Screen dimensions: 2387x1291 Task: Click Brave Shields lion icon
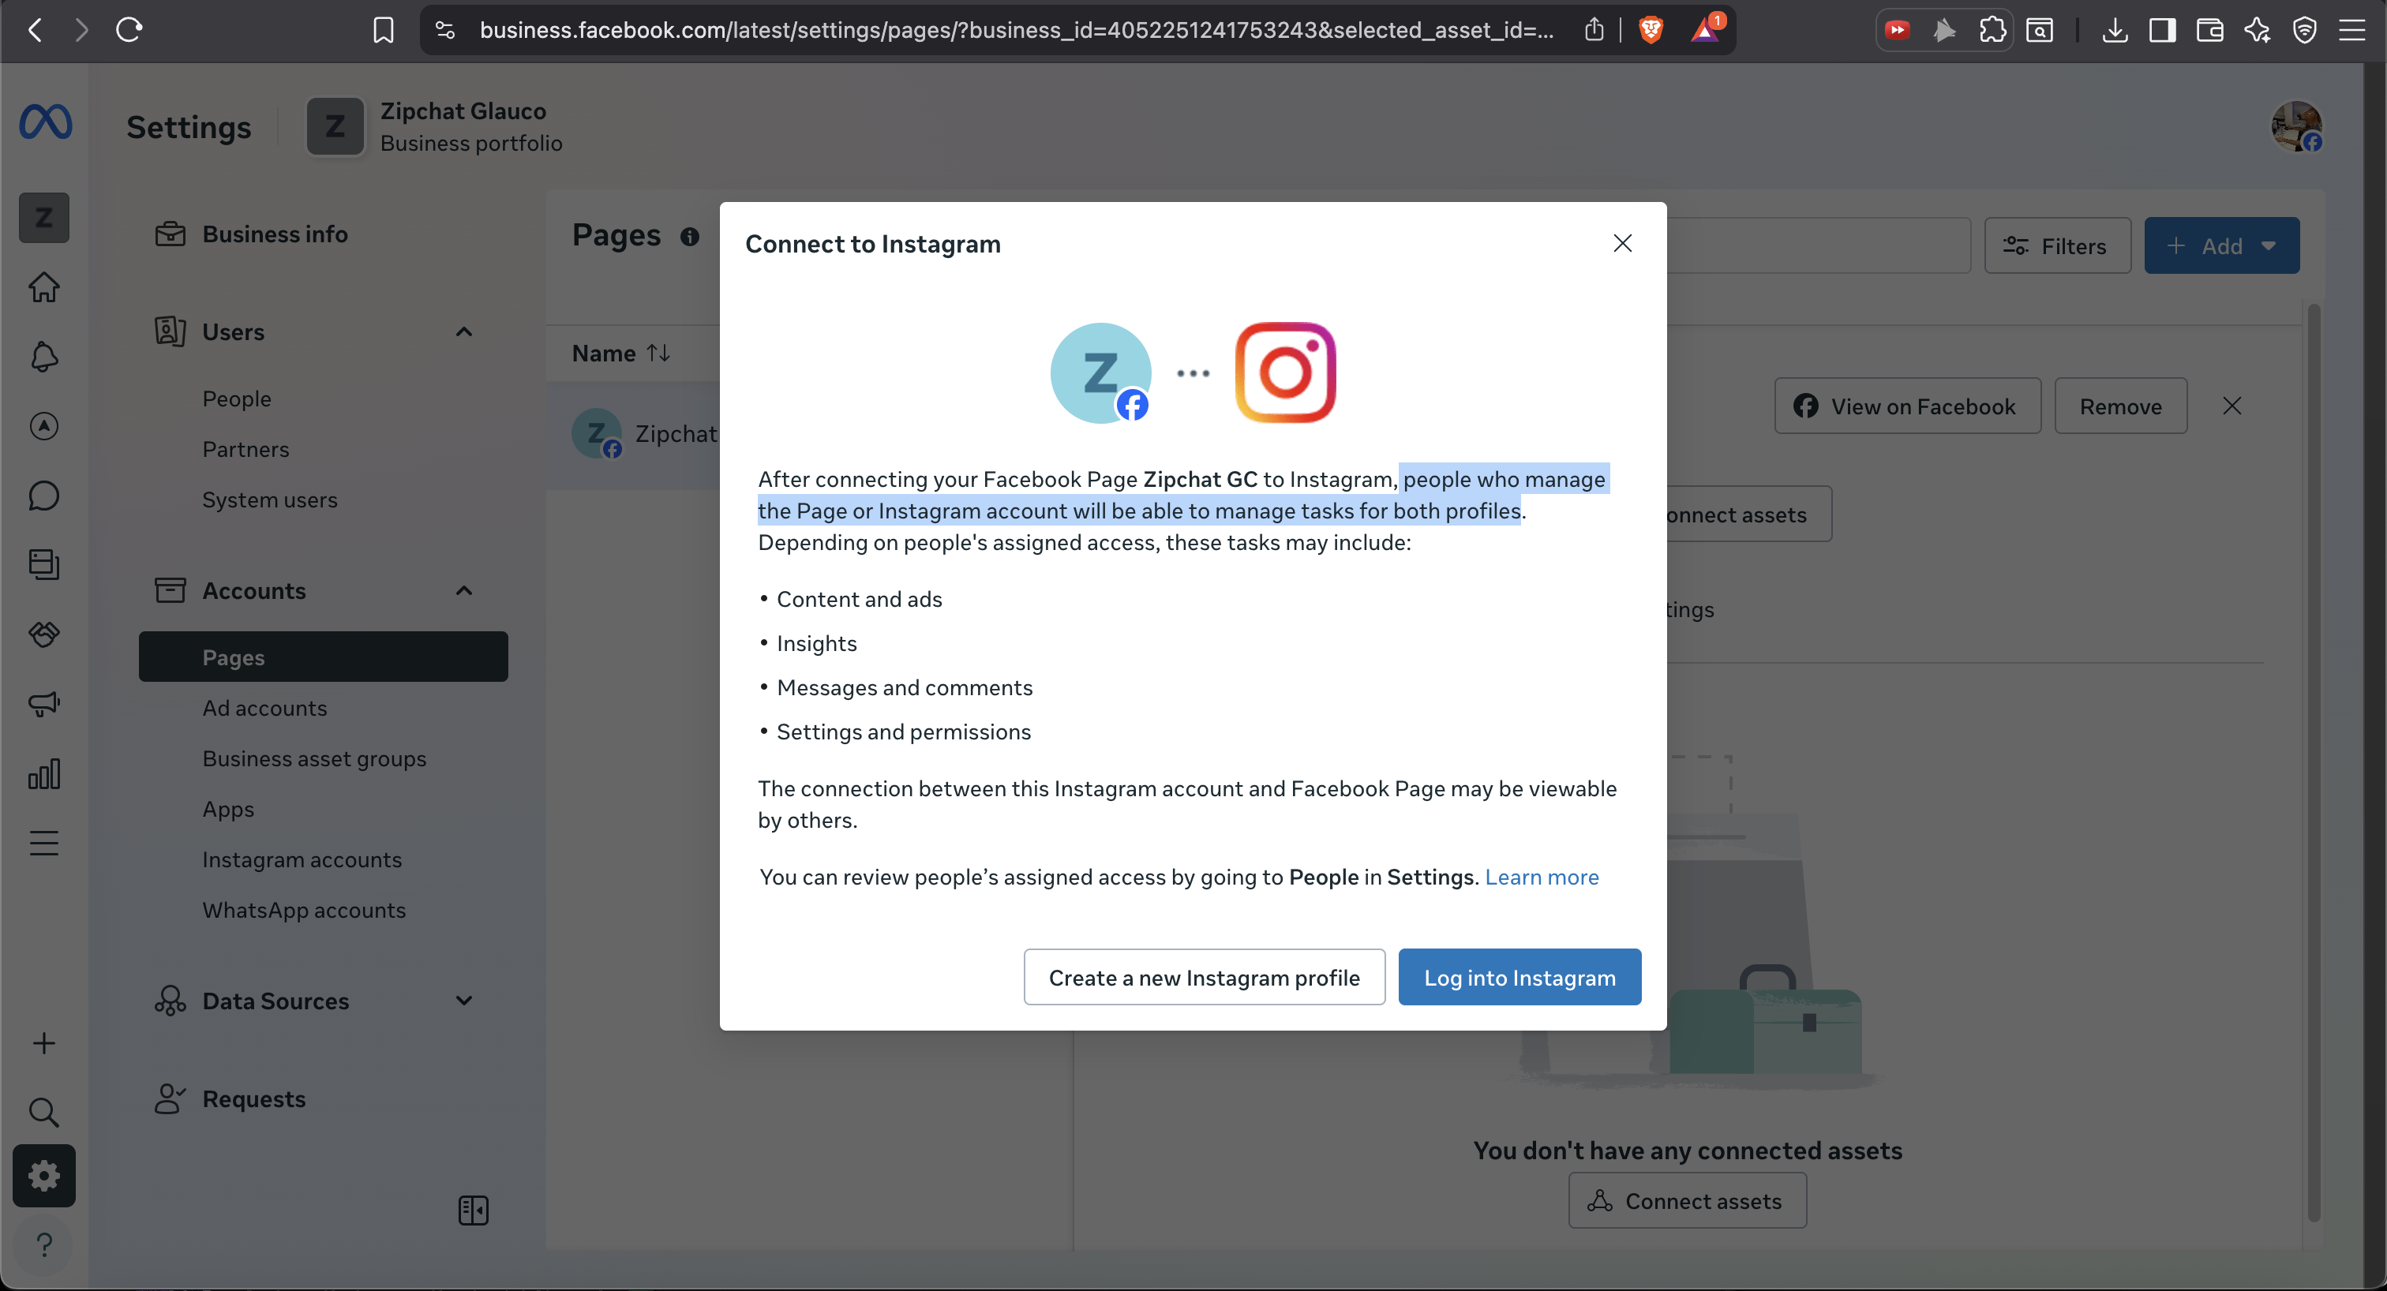click(x=1651, y=31)
